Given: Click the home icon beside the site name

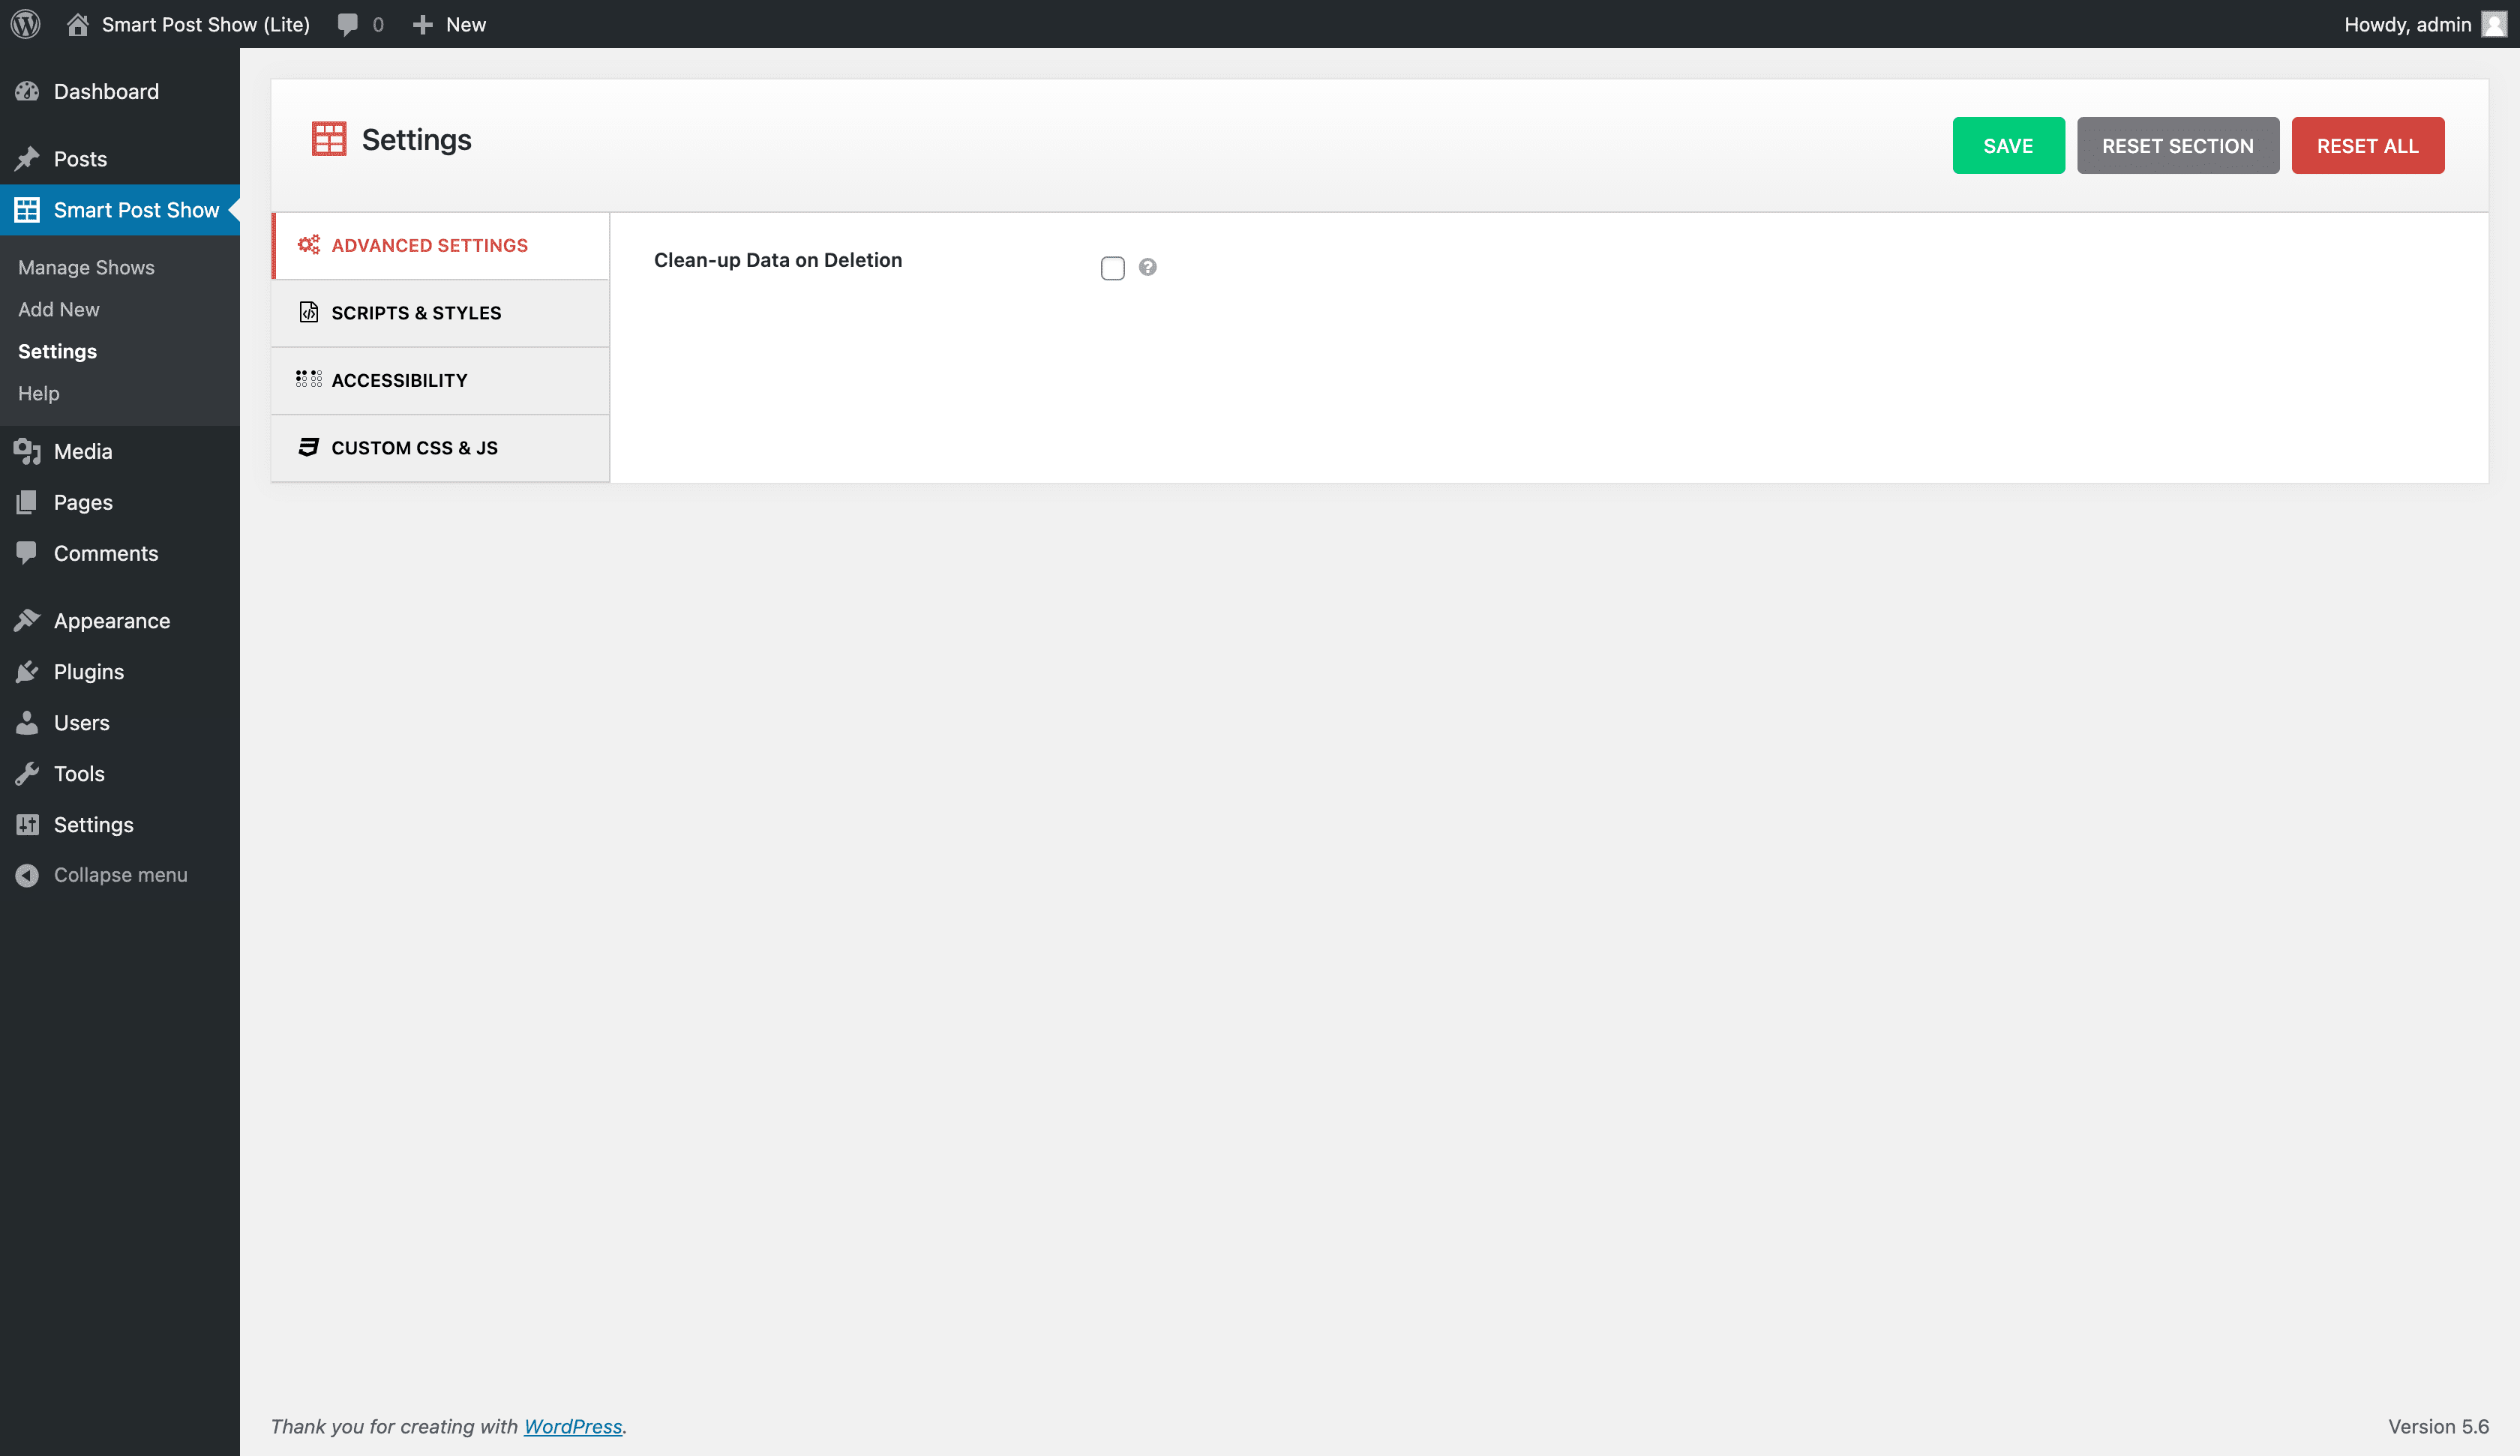Looking at the screenshot, I should click(77, 24).
